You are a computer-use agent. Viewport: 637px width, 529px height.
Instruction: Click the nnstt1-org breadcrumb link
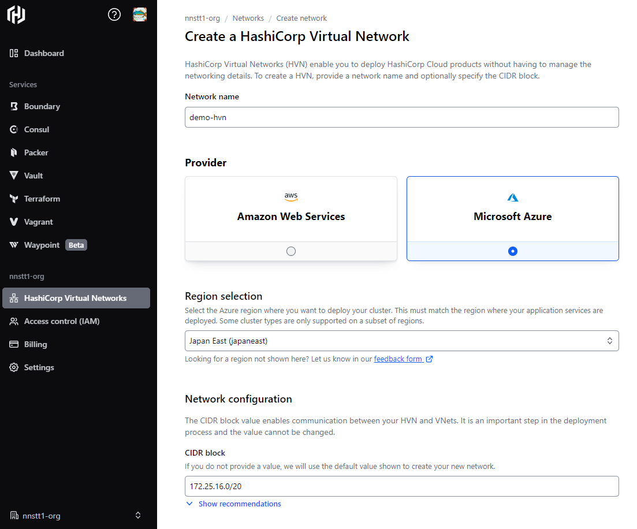click(x=202, y=18)
